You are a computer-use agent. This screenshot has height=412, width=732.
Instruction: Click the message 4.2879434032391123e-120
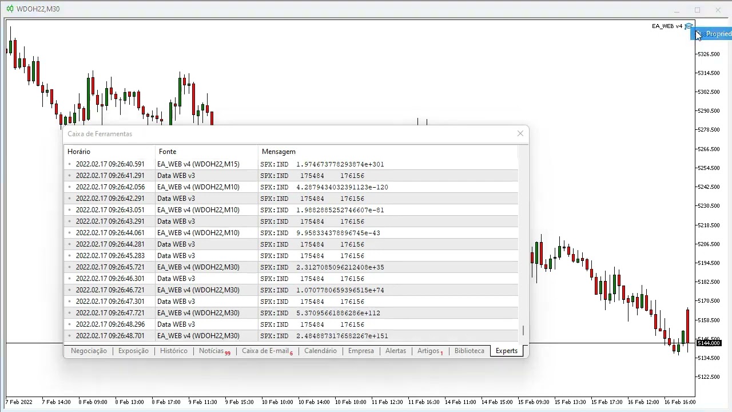coord(342,187)
